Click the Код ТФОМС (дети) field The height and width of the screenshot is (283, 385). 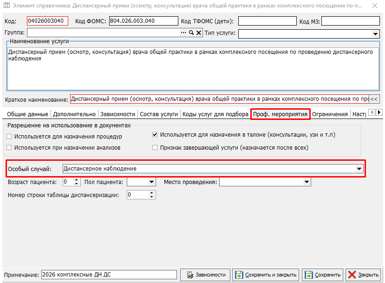tap(268, 21)
